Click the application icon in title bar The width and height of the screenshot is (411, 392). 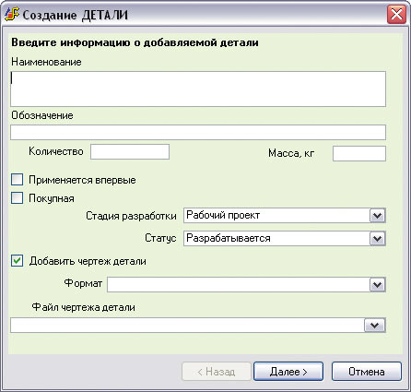click(12, 15)
